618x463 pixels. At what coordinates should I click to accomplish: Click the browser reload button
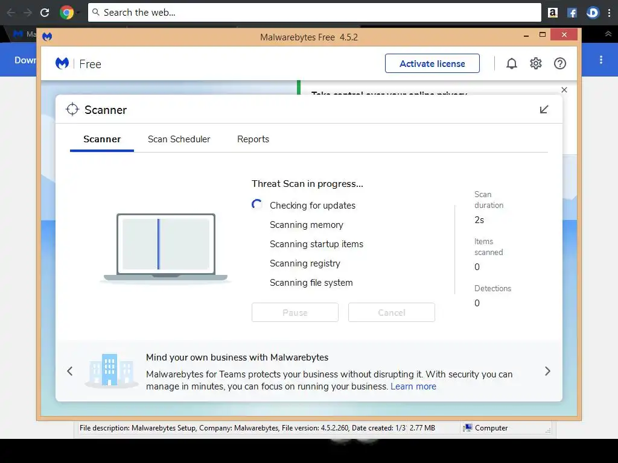45,13
